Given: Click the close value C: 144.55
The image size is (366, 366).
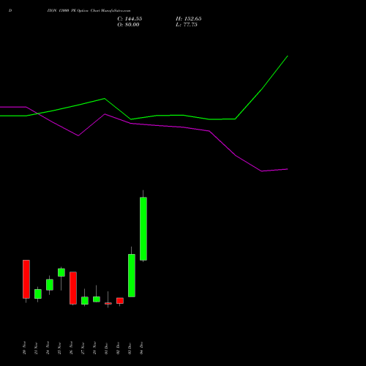Looking at the screenshot, I should coord(130,19).
